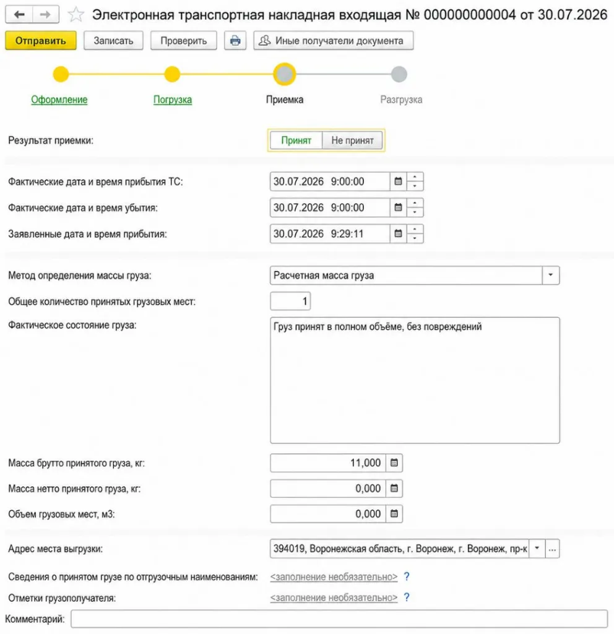Viewport: 614px width, 634px height.
Task: Select 'Не принят' acceptance result
Action: [352, 141]
